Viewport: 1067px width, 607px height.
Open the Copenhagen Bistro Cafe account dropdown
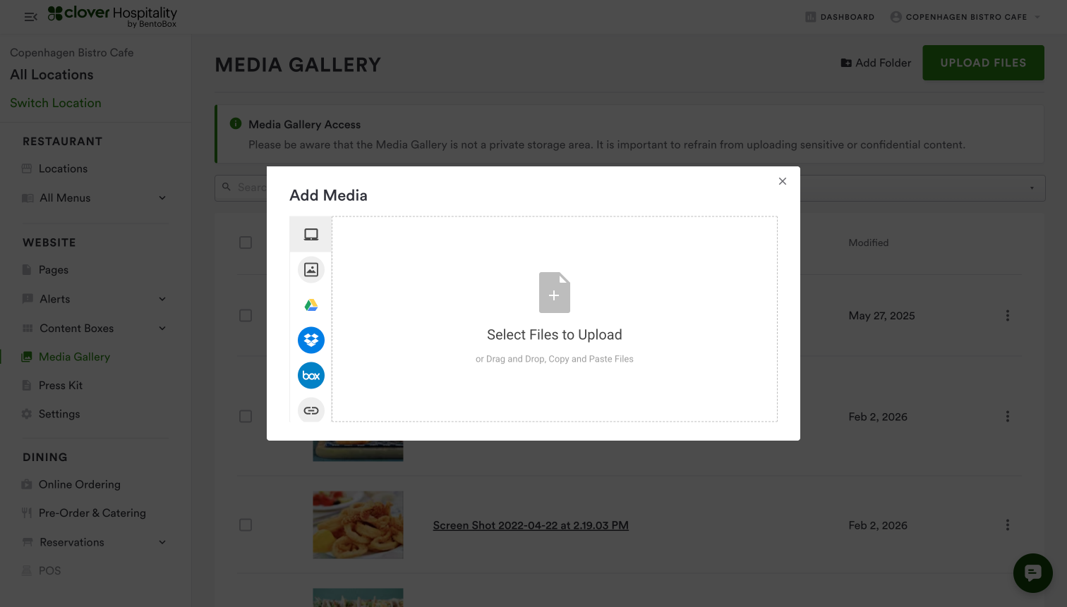click(x=965, y=17)
